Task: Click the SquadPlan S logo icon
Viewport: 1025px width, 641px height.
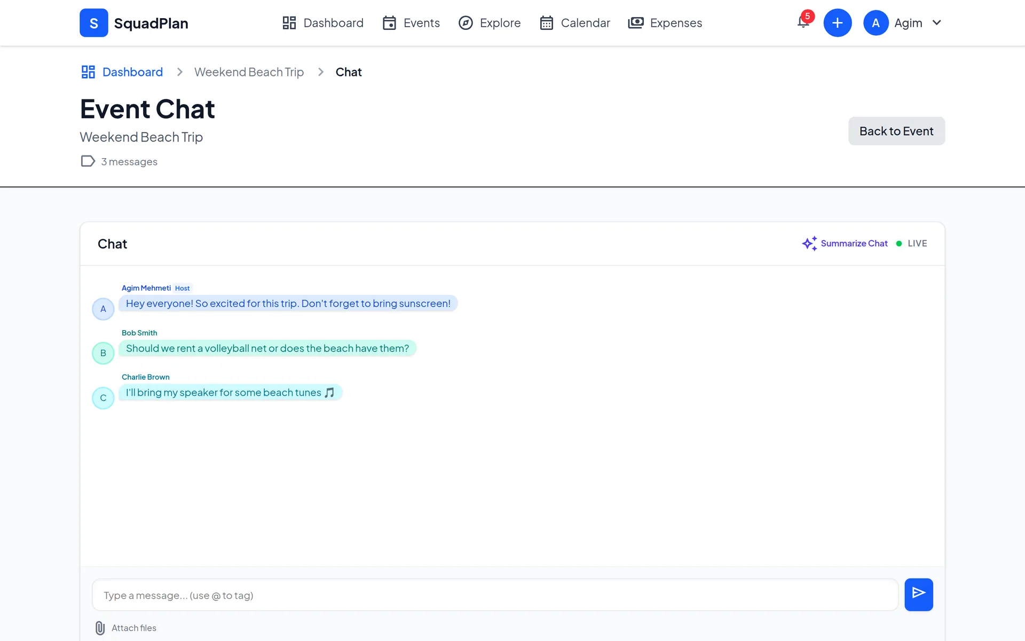Action: point(94,23)
